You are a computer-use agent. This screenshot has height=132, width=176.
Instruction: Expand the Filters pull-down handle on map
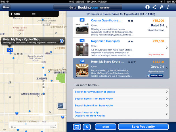34,14
